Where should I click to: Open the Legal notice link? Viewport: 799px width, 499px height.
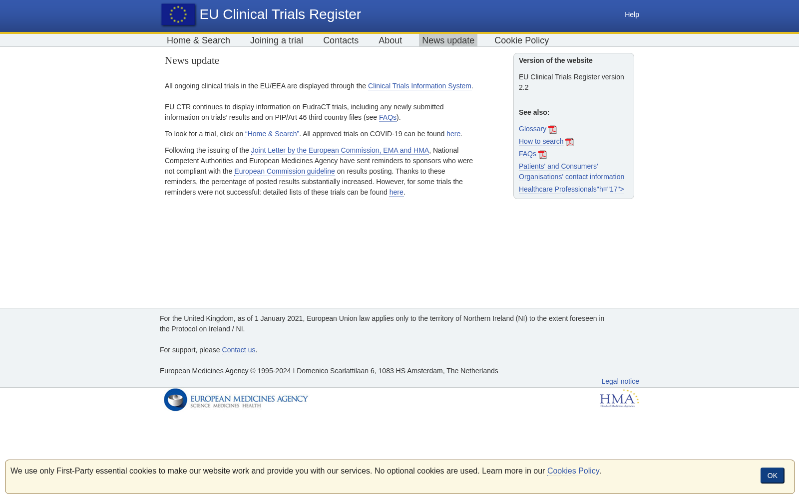pos(620,381)
